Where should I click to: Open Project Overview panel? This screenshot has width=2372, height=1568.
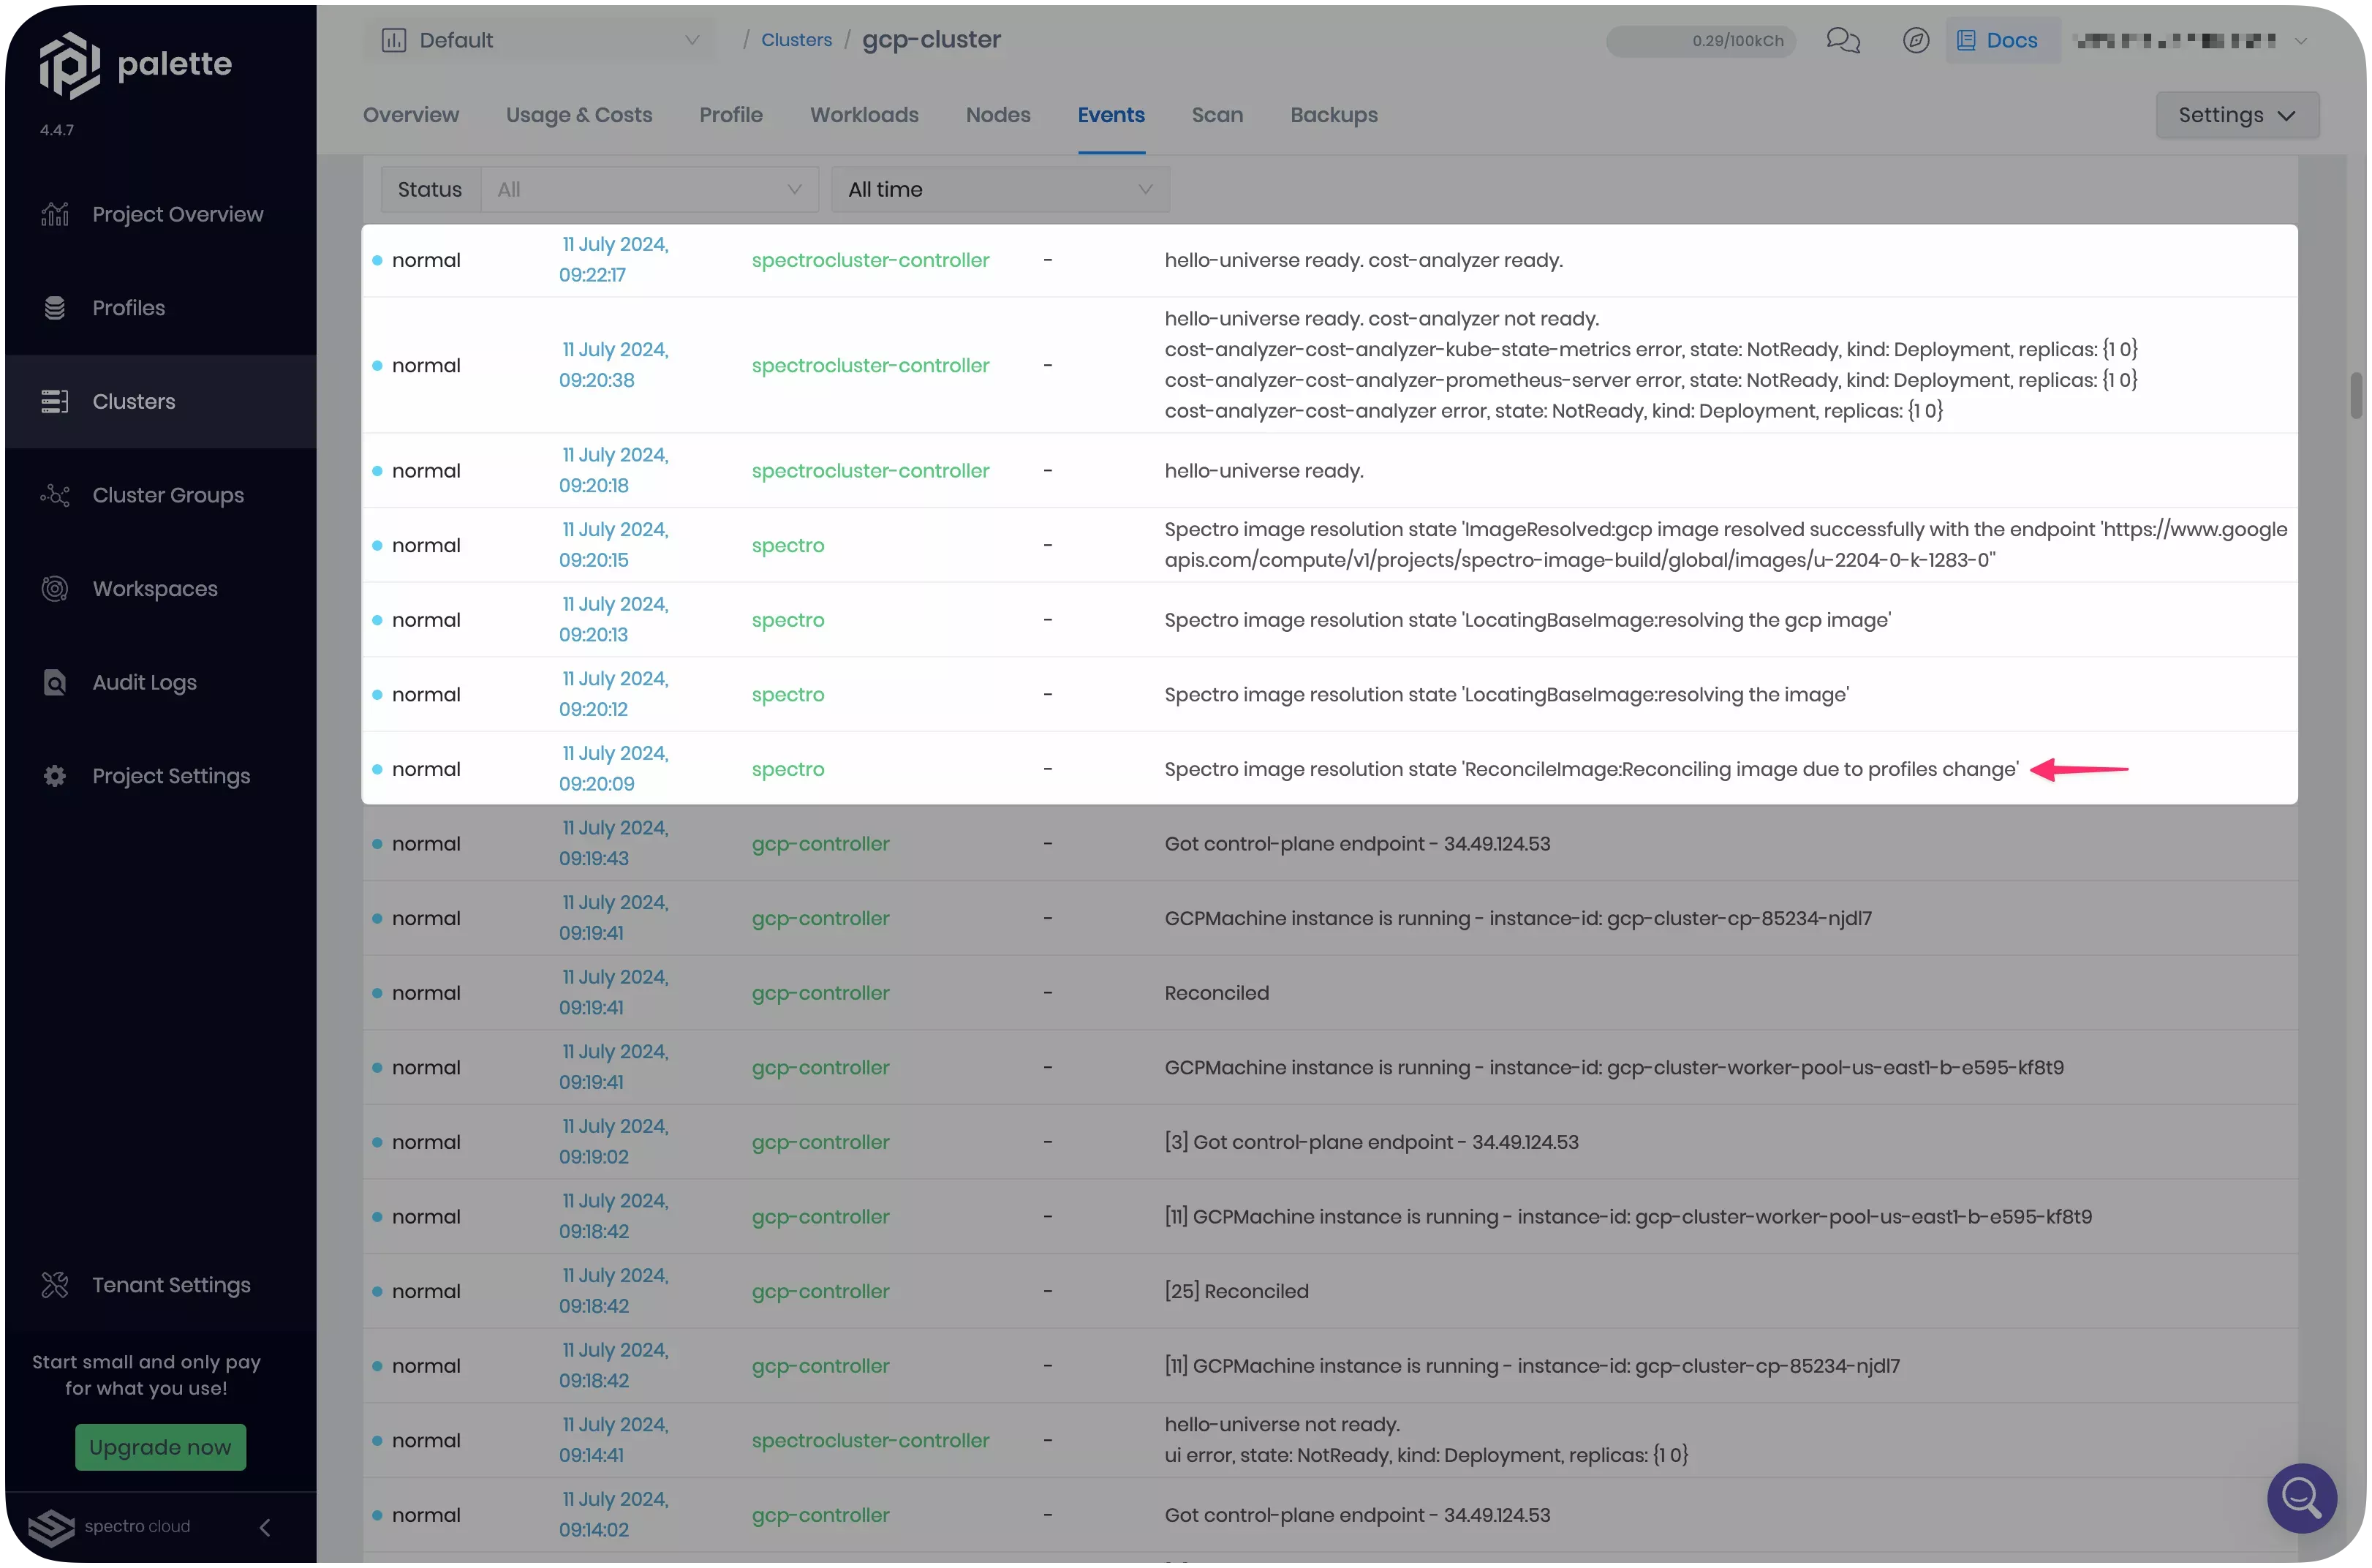[x=177, y=214]
